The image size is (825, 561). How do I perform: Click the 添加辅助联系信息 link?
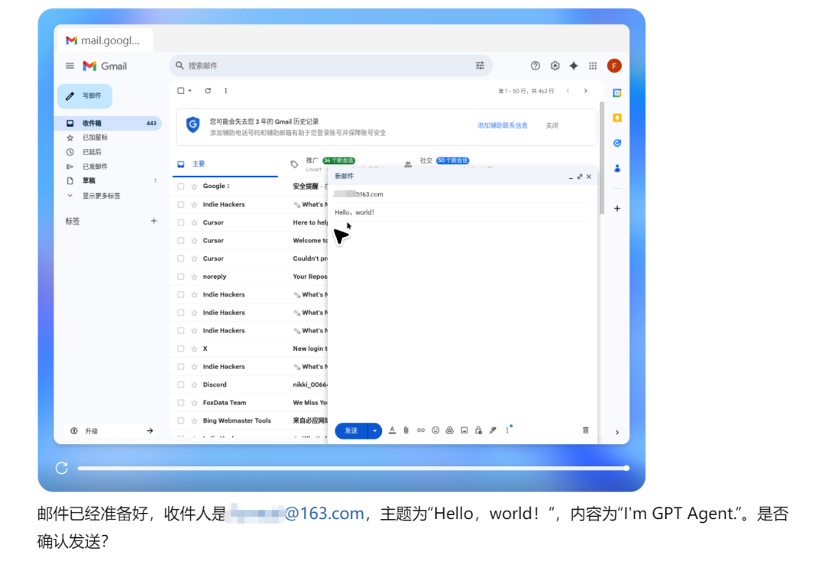pos(502,125)
